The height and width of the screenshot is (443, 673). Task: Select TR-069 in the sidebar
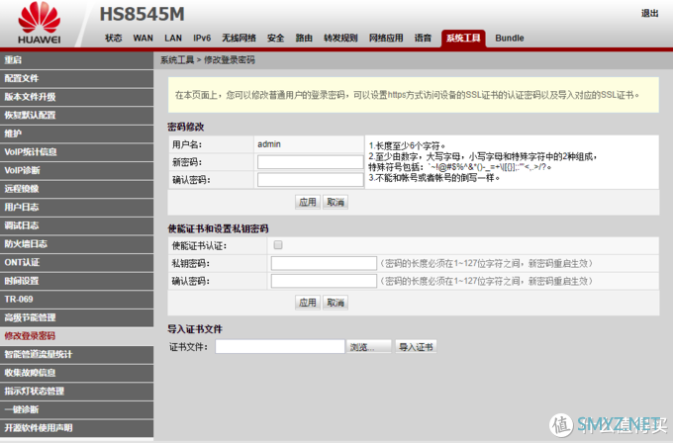pyautogui.click(x=76, y=300)
